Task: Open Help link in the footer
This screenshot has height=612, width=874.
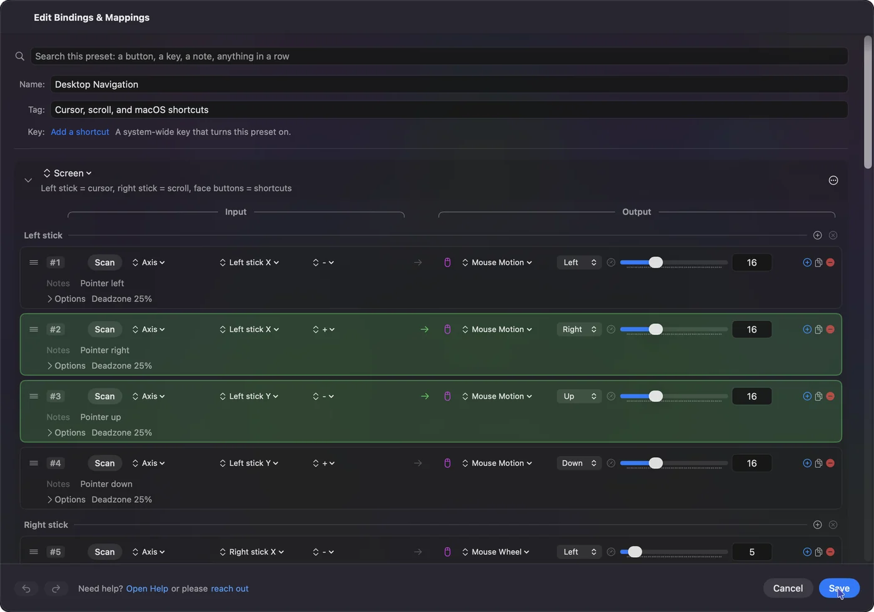Action: point(147,588)
